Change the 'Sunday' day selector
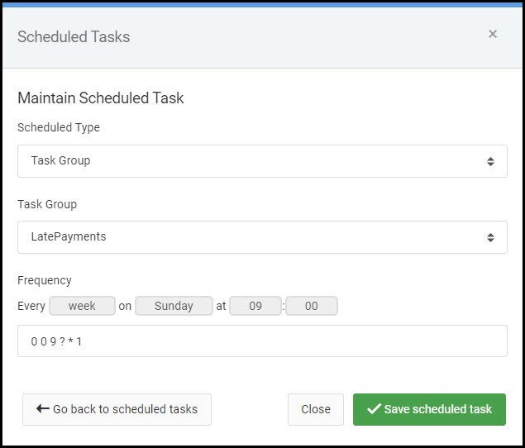Image resolution: width=525 pixels, height=448 pixels. point(174,306)
